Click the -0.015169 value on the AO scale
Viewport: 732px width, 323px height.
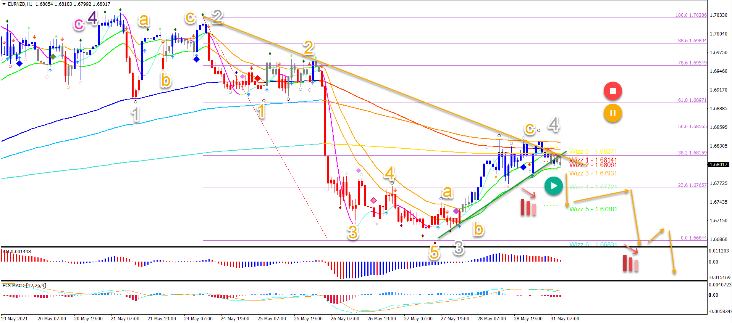[x=720, y=278]
